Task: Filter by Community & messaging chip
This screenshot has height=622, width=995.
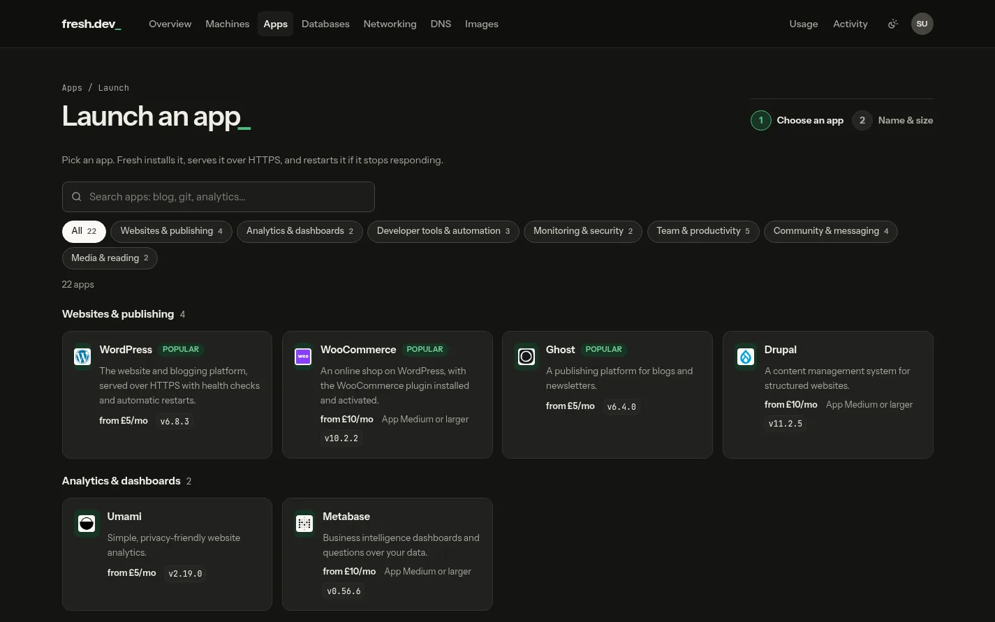Action: pyautogui.click(x=831, y=231)
